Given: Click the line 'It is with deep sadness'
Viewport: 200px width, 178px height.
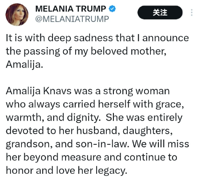Looking at the screenshot, I should 59,38.
